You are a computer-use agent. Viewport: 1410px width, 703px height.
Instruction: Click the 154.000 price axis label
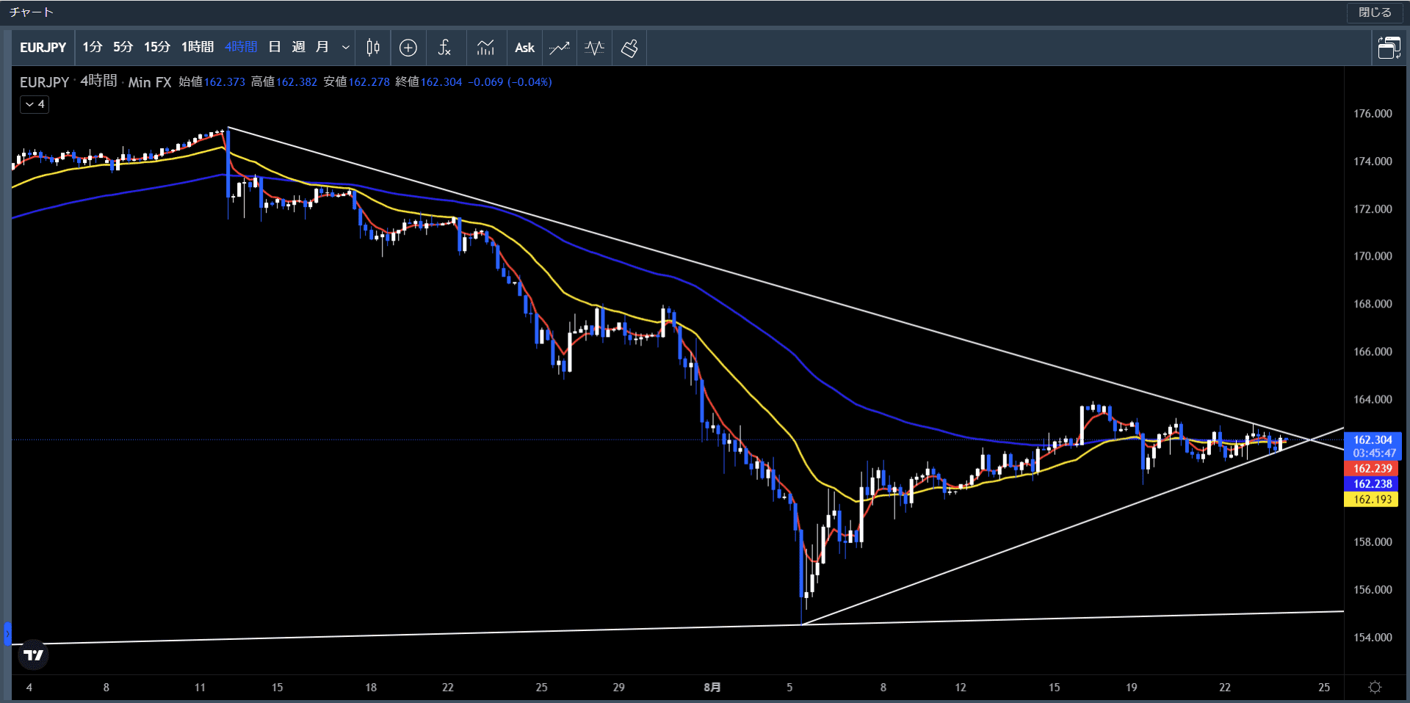(x=1373, y=637)
